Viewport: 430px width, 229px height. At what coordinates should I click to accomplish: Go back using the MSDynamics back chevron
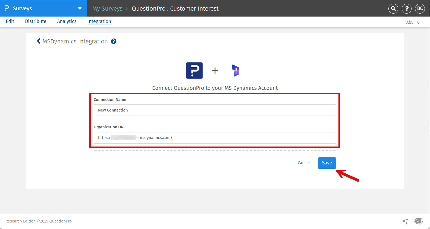point(39,41)
